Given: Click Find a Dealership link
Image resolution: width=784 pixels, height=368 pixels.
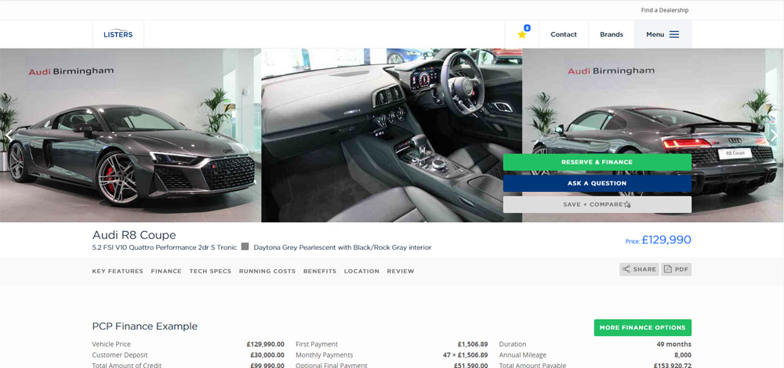Looking at the screenshot, I should tap(664, 10).
